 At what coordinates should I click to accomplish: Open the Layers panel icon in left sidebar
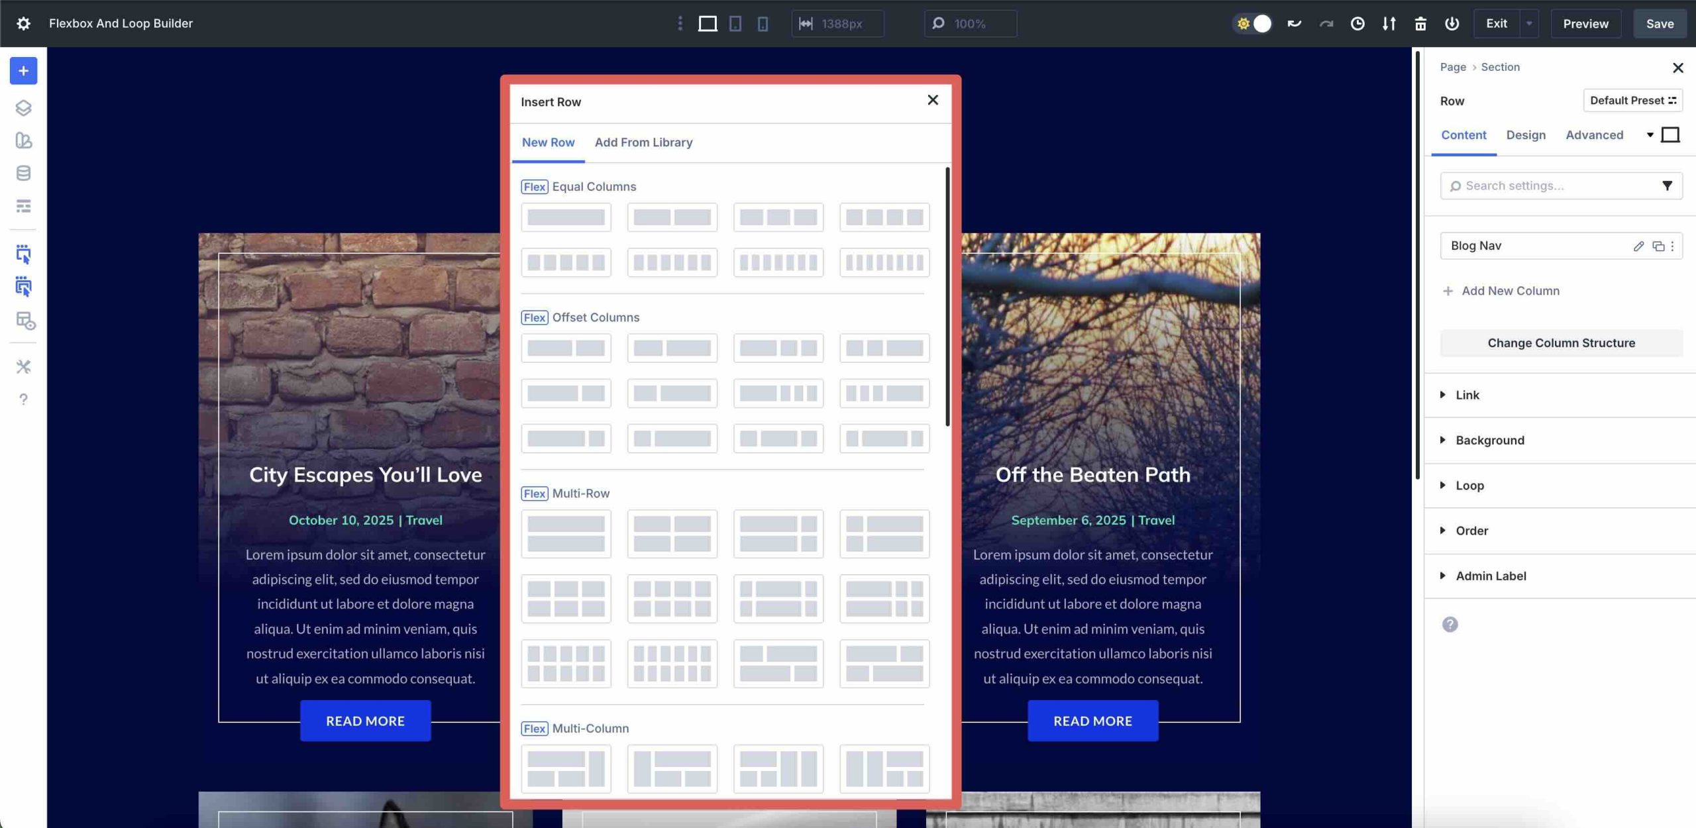(23, 108)
